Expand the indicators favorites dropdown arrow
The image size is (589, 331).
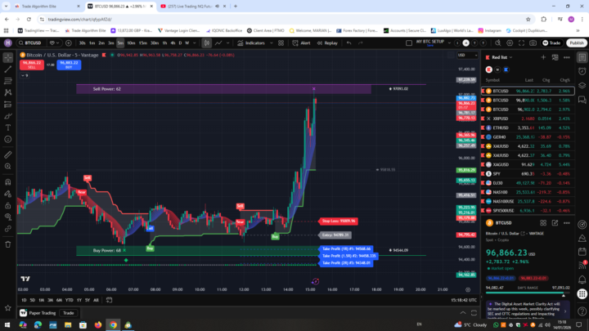click(x=272, y=43)
